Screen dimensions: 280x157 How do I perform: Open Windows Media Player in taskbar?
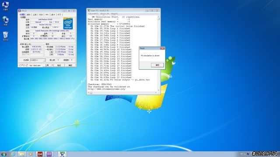coord(31,154)
